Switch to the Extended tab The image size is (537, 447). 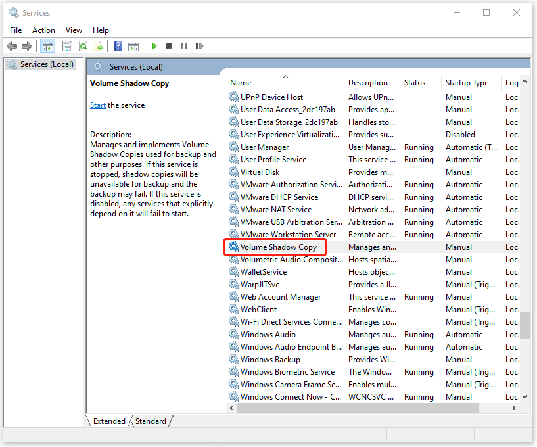(109, 421)
